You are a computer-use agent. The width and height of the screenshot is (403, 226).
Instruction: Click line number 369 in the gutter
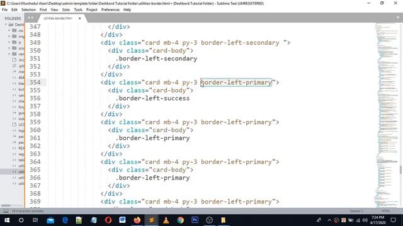(x=35, y=202)
